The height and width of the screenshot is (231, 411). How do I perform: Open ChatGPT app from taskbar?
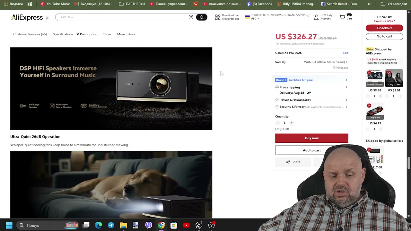click(199, 225)
